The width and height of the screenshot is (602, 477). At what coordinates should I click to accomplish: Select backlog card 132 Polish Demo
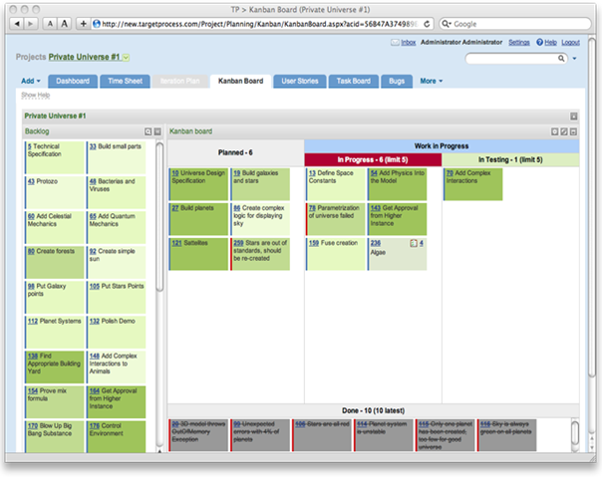[117, 332]
